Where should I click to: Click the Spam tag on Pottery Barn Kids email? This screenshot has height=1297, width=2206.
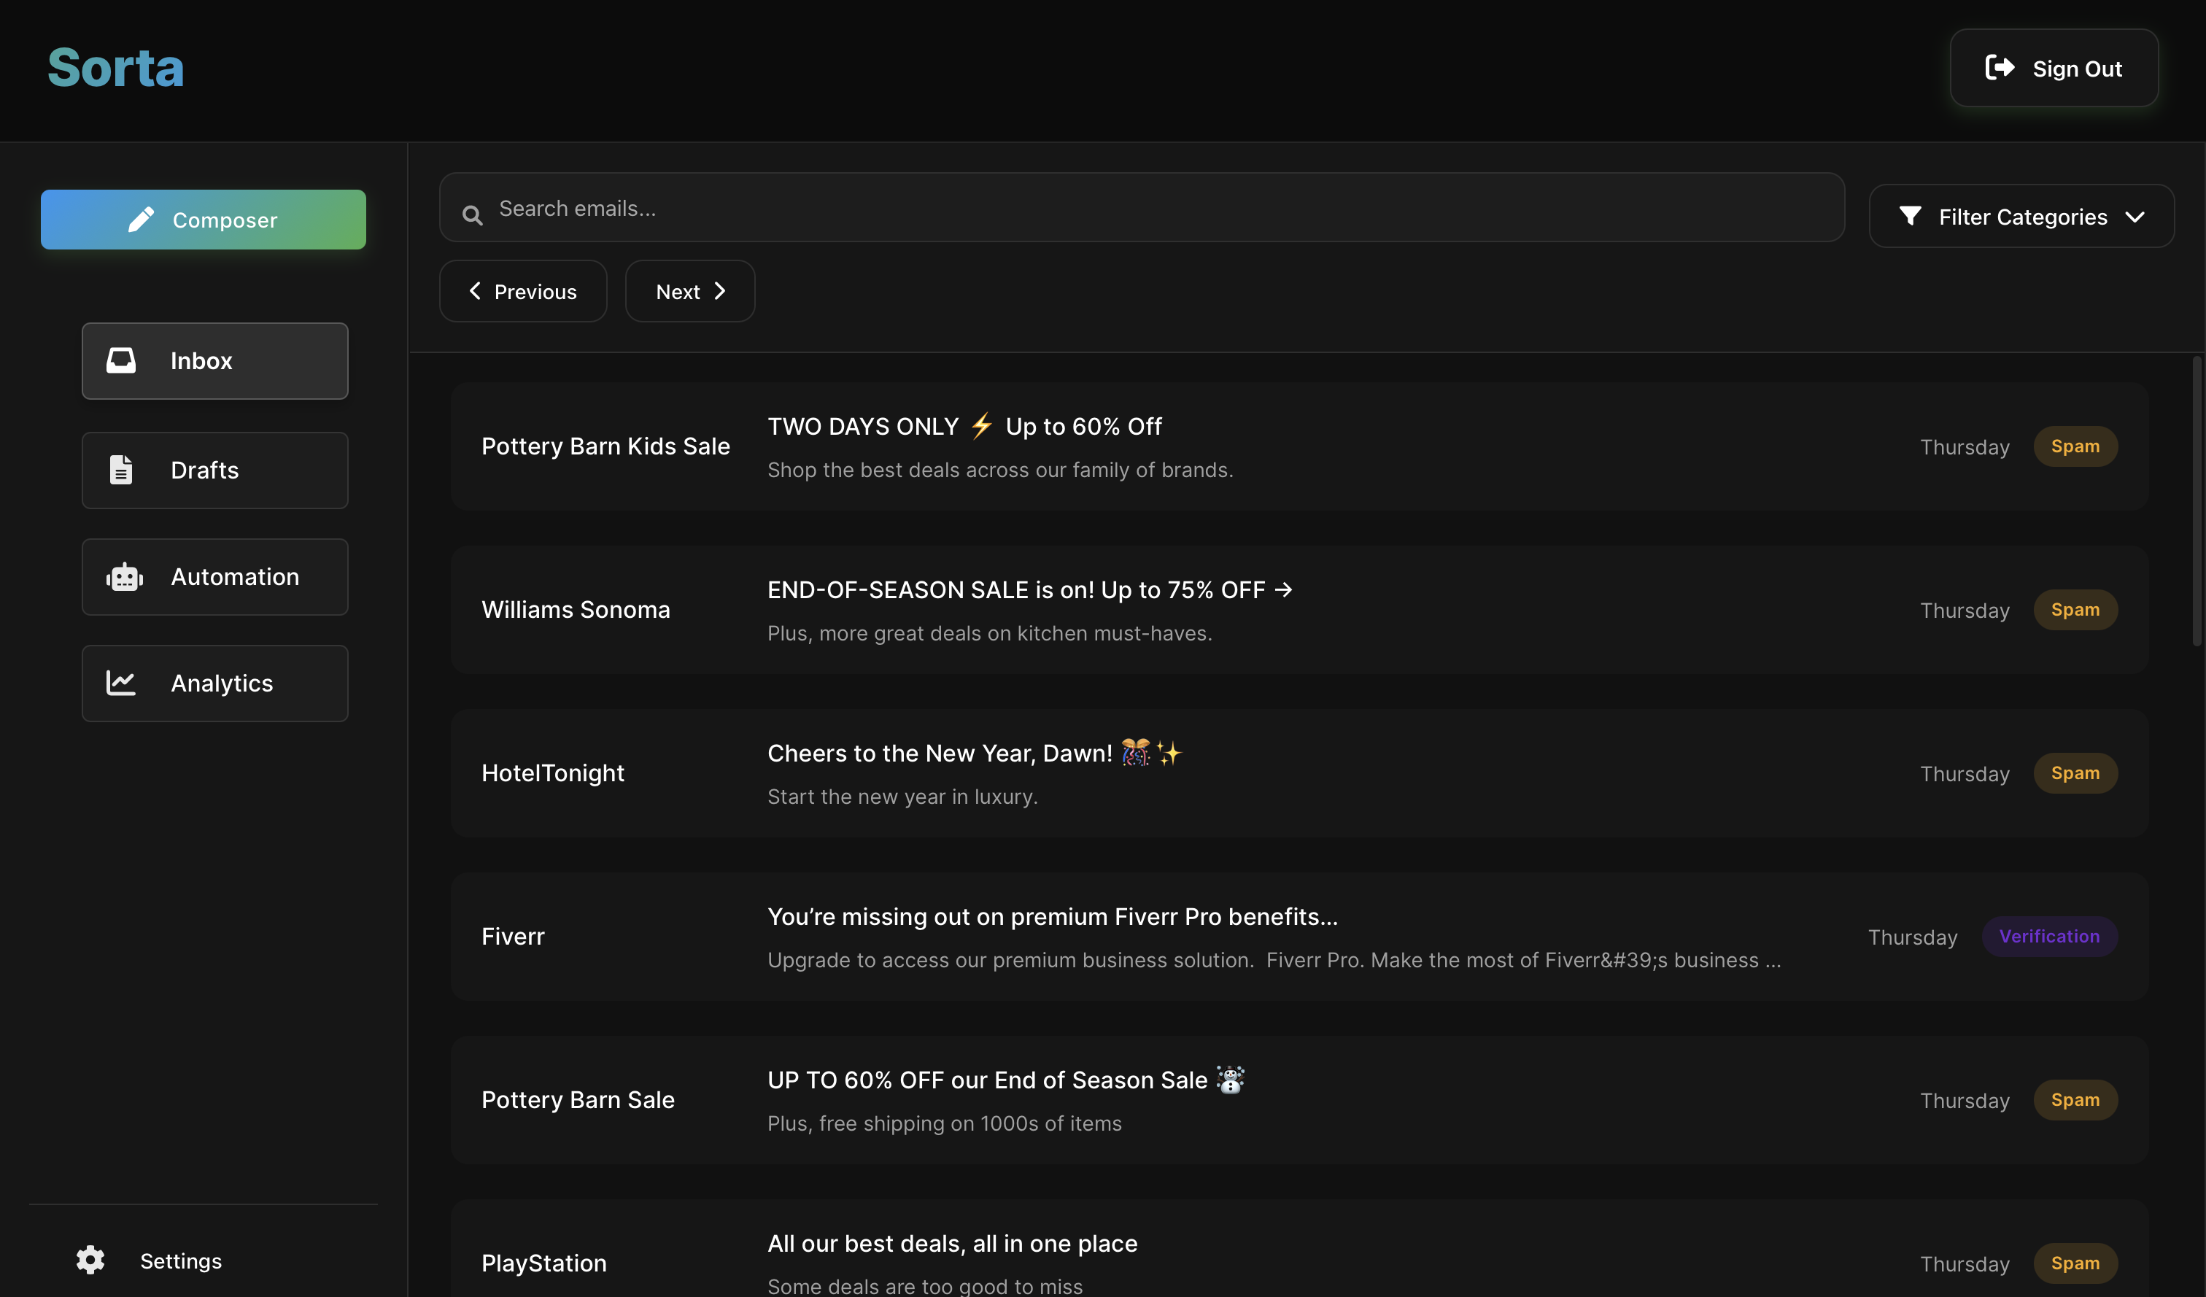pos(2075,446)
